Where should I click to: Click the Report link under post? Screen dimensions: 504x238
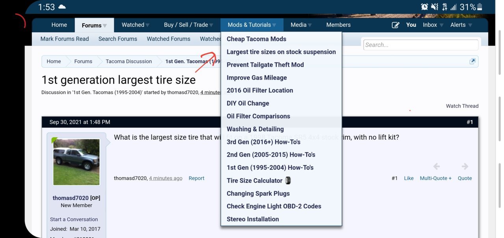[x=196, y=178]
